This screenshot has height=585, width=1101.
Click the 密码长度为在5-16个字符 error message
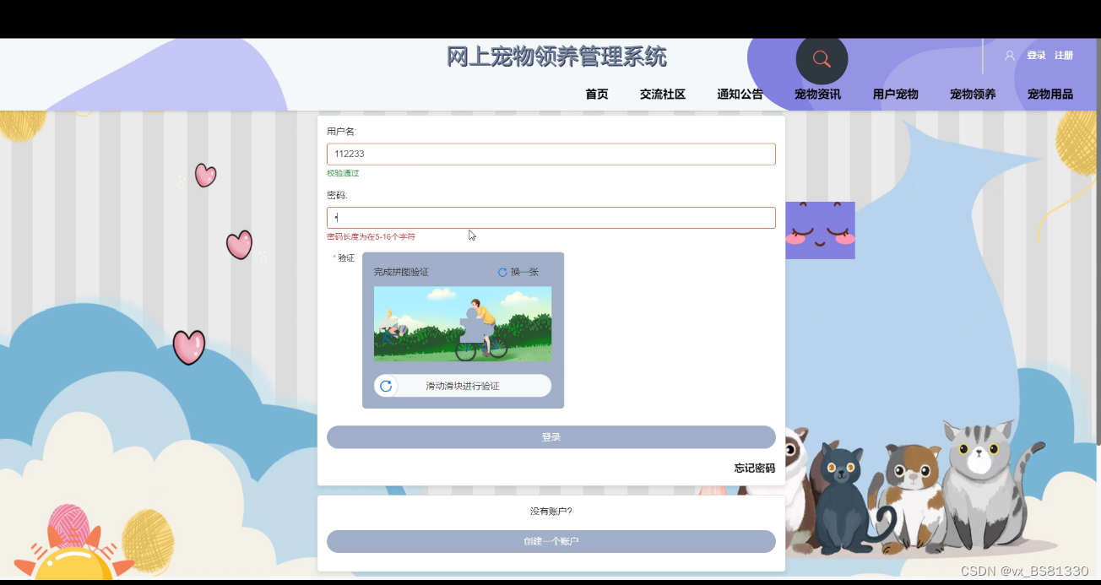click(371, 237)
